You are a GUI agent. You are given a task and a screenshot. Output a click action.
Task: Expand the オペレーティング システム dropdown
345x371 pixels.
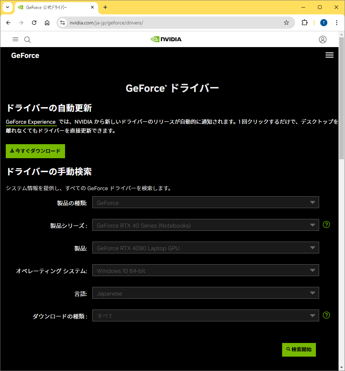tap(205, 270)
